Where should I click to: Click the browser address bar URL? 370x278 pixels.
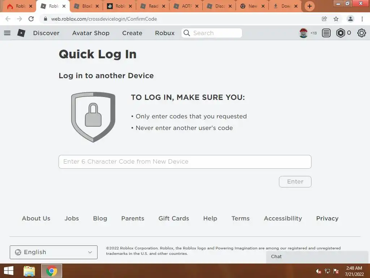pos(104,19)
